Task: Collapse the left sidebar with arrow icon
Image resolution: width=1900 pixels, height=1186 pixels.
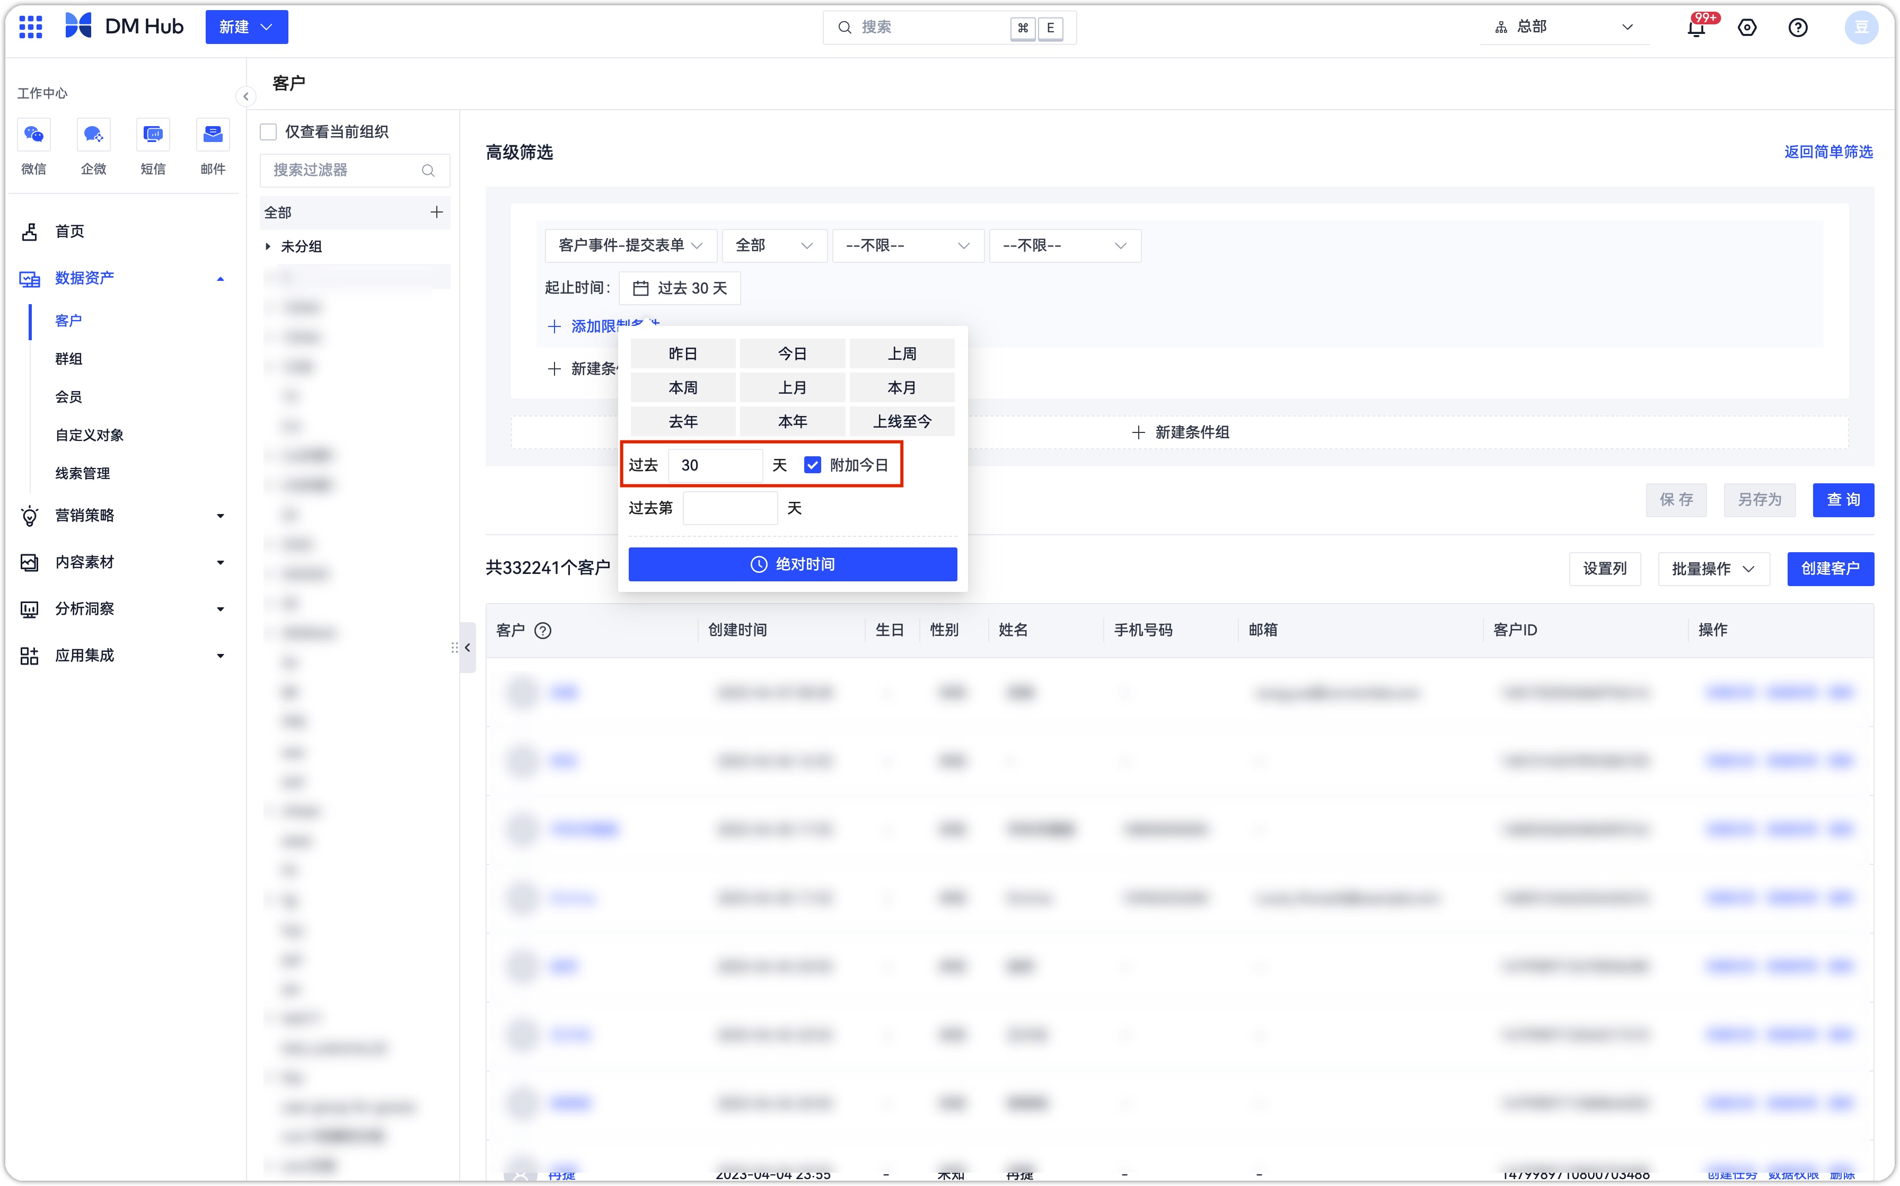Action: [x=245, y=96]
